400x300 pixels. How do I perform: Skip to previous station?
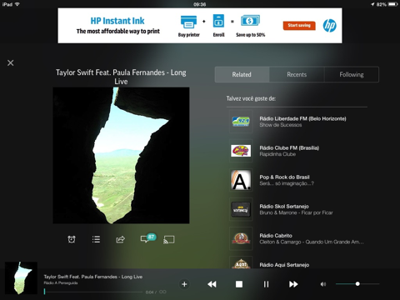pyautogui.click(x=212, y=284)
